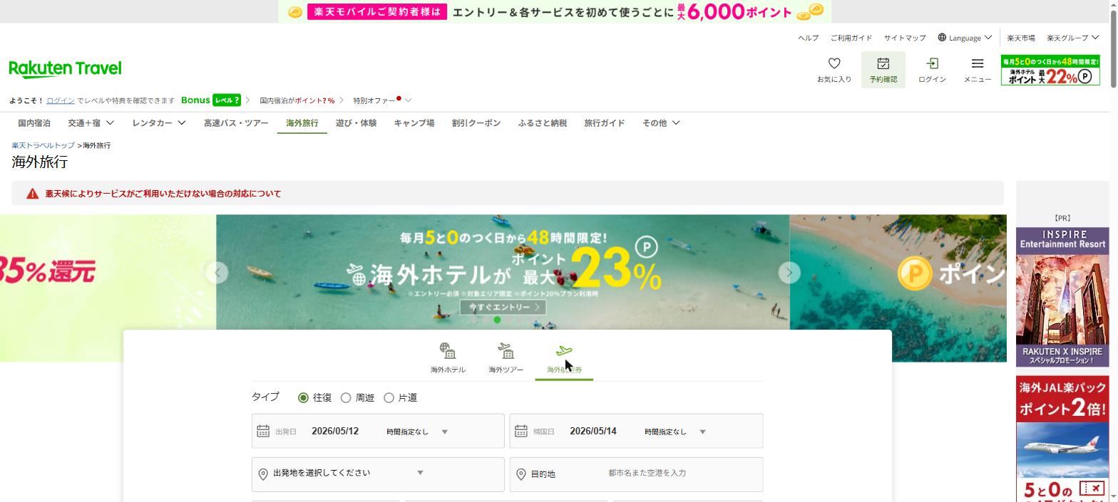Click the ログイン link in welcome text

tap(61, 100)
